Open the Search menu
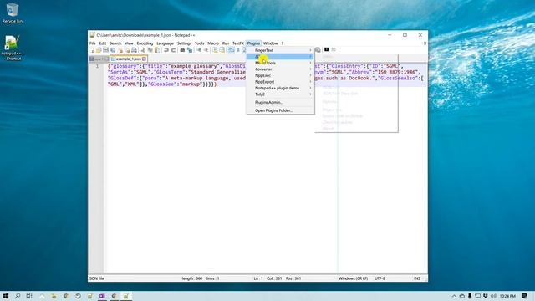This screenshot has height=301, width=535. (x=115, y=43)
